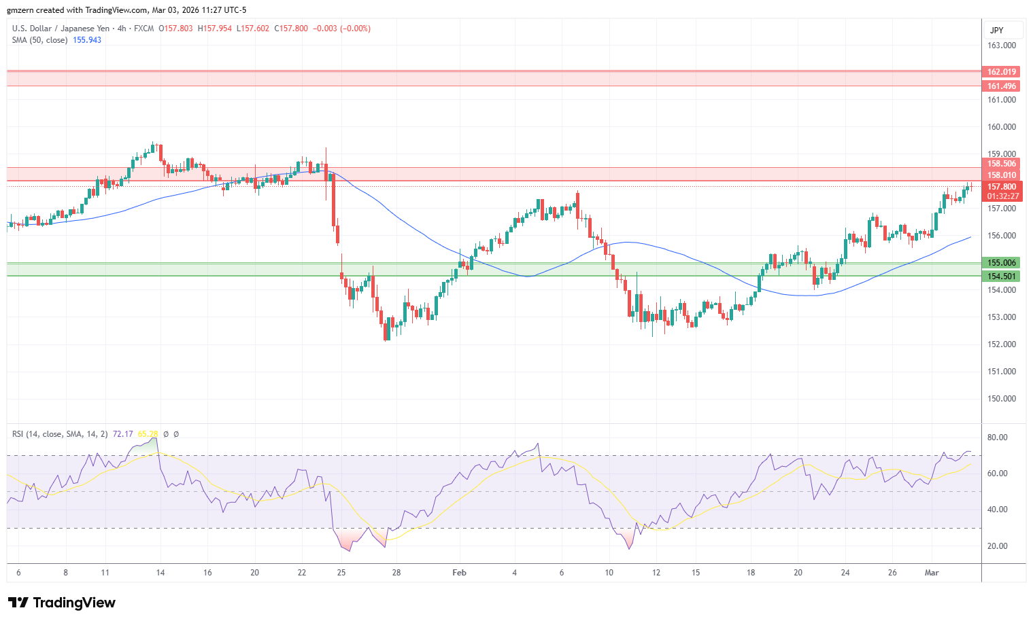Click the 155.006 support price label

(x=1002, y=263)
